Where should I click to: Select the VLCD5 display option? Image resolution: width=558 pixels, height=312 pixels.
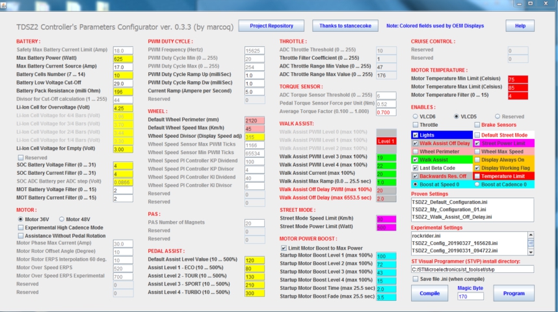point(457,116)
